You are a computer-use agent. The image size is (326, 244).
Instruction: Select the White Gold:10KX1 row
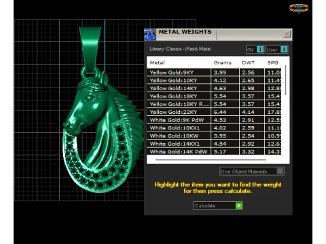(x=214, y=128)
